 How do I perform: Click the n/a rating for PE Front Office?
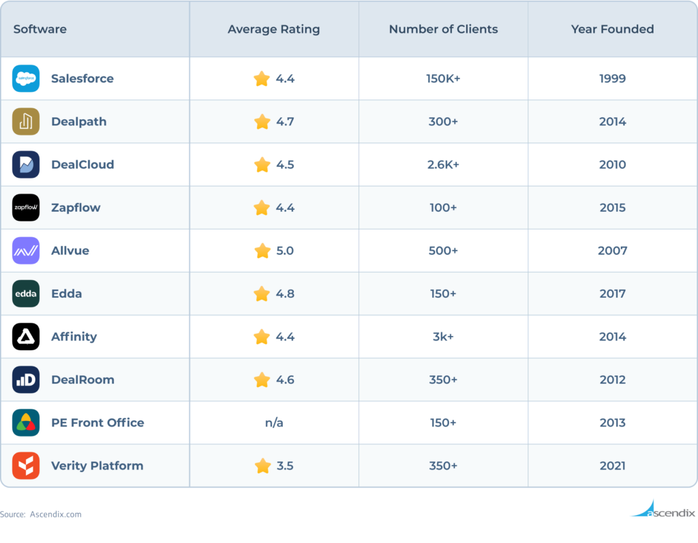pyautogui.click(x=274, y=423)
